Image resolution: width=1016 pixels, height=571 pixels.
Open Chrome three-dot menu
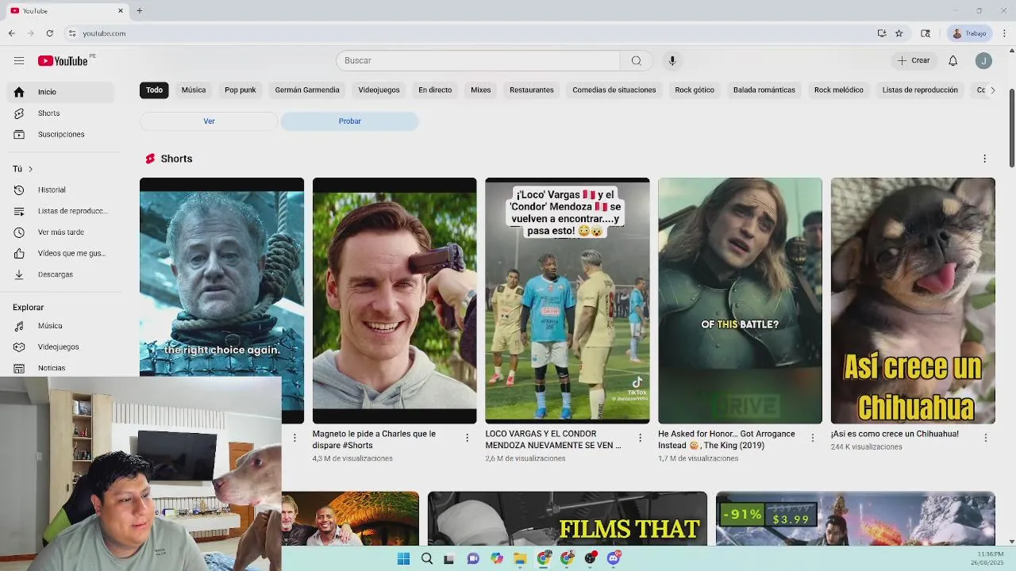point(1004,33)
